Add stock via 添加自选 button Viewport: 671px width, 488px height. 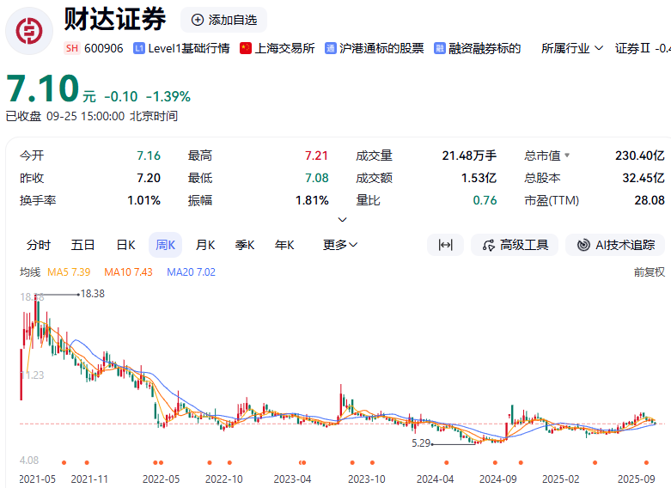pos(223,20)
